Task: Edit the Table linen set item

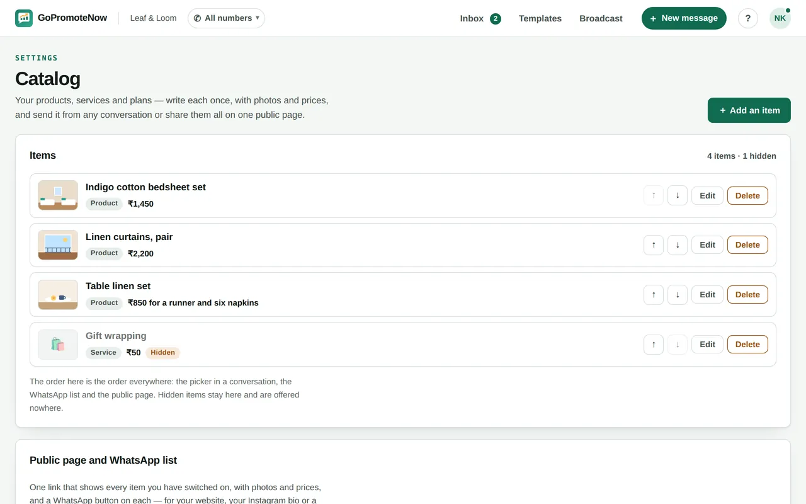Action: pyautogui.click(x=707, y=294)
